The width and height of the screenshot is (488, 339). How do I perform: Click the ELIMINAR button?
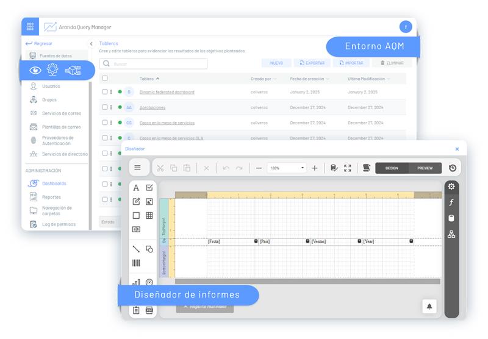tap(392, 63)
